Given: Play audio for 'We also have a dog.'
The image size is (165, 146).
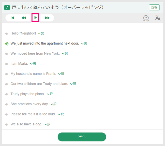Looking at the screenshot, I should click(7, 125).
